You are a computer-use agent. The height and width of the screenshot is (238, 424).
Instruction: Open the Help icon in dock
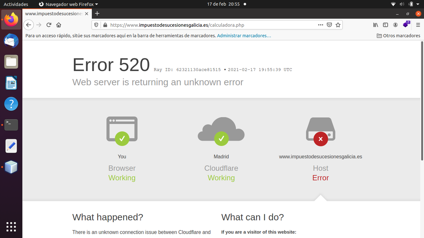(11, 104)
